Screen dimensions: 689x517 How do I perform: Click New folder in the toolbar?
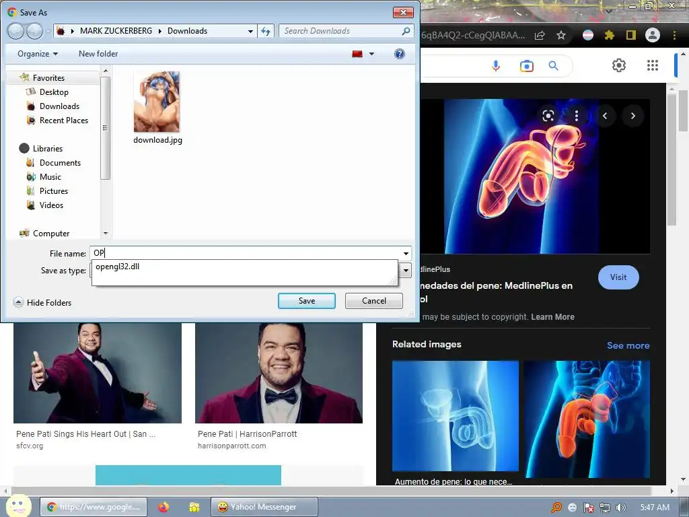(x=98, y=54)
